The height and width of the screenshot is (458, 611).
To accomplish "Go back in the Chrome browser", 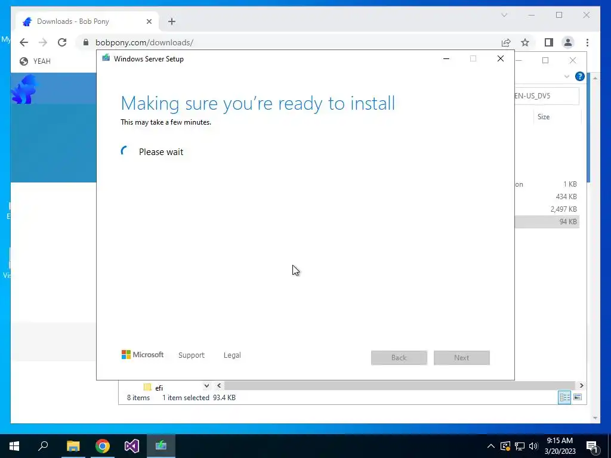I will coord(24,42).
